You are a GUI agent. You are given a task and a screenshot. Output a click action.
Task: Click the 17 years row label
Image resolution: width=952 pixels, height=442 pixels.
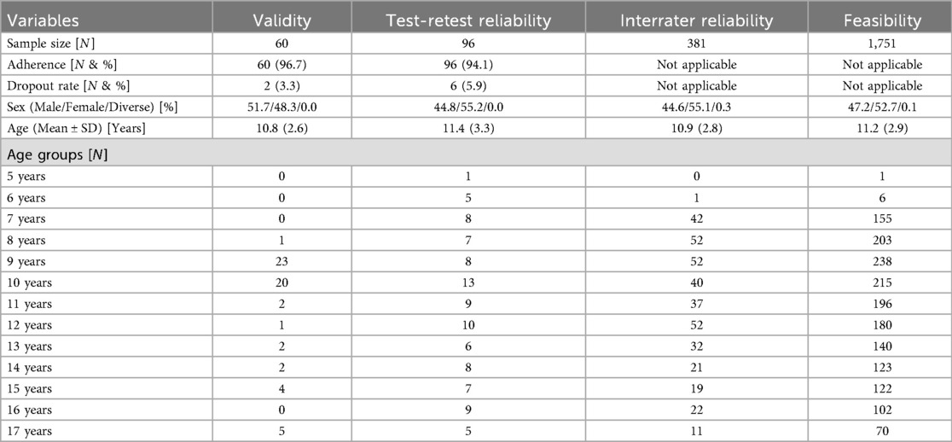(30, 432)
